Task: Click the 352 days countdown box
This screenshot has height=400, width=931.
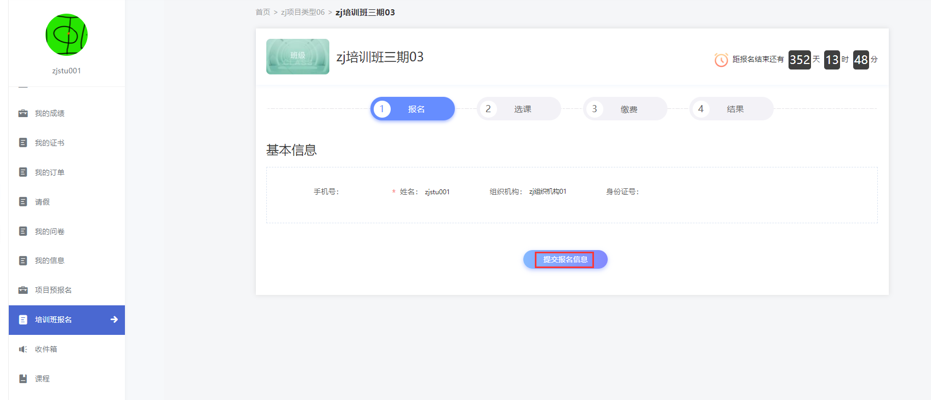Action: (x=799, y=60)
